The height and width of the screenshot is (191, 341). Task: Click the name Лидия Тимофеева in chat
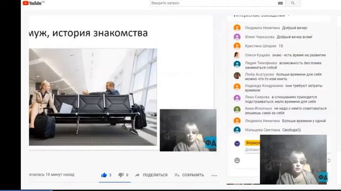click(x=261, y=63)
